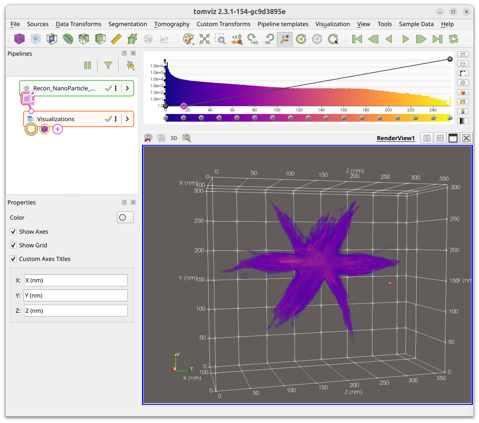This screenshot has height=423, width=479.
Task: Step to previous frame
Action: (x=373, y=39)
